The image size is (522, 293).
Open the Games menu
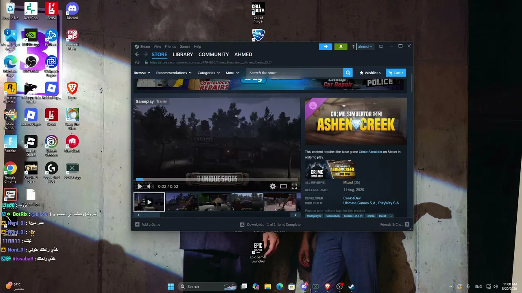185,47
